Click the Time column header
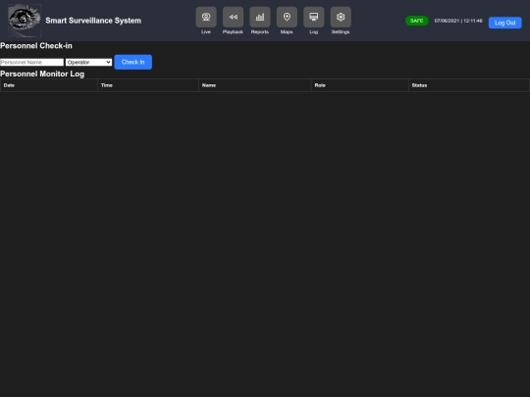 tap(148, 85)
